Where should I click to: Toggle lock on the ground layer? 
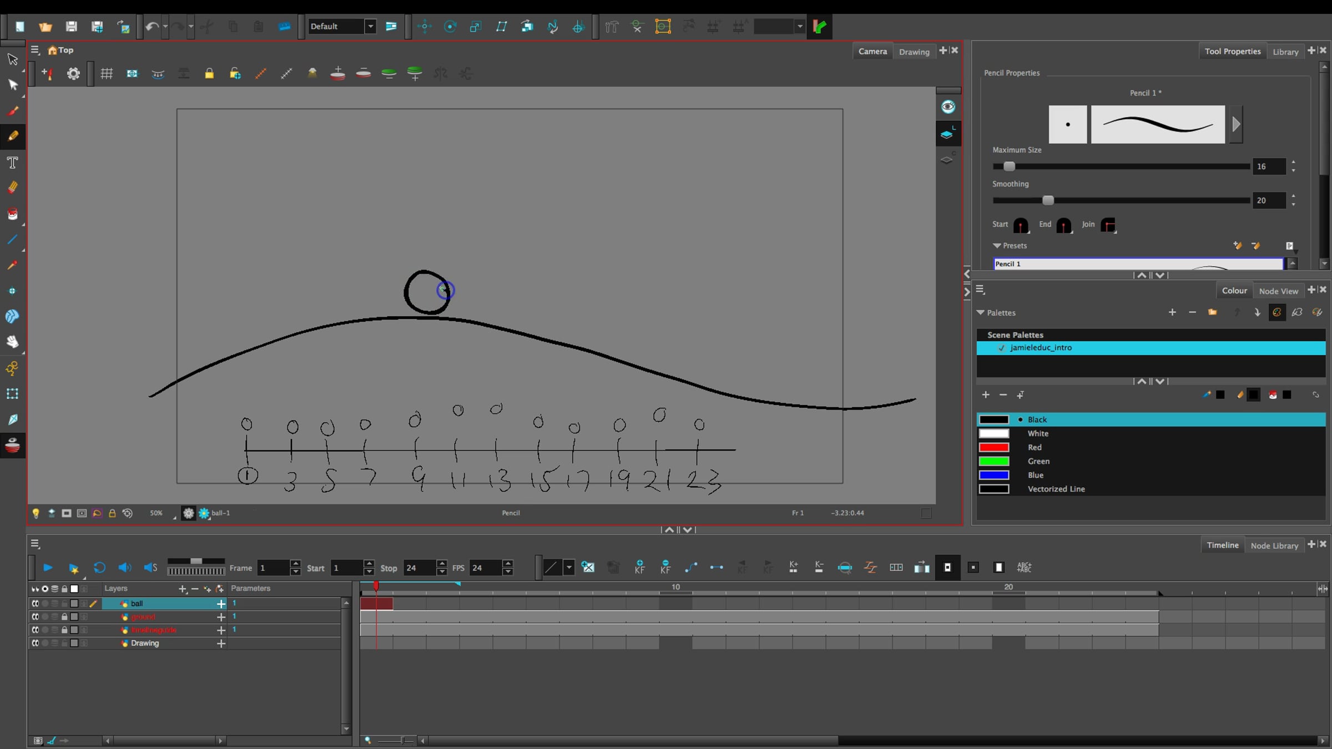coord(64,617)
